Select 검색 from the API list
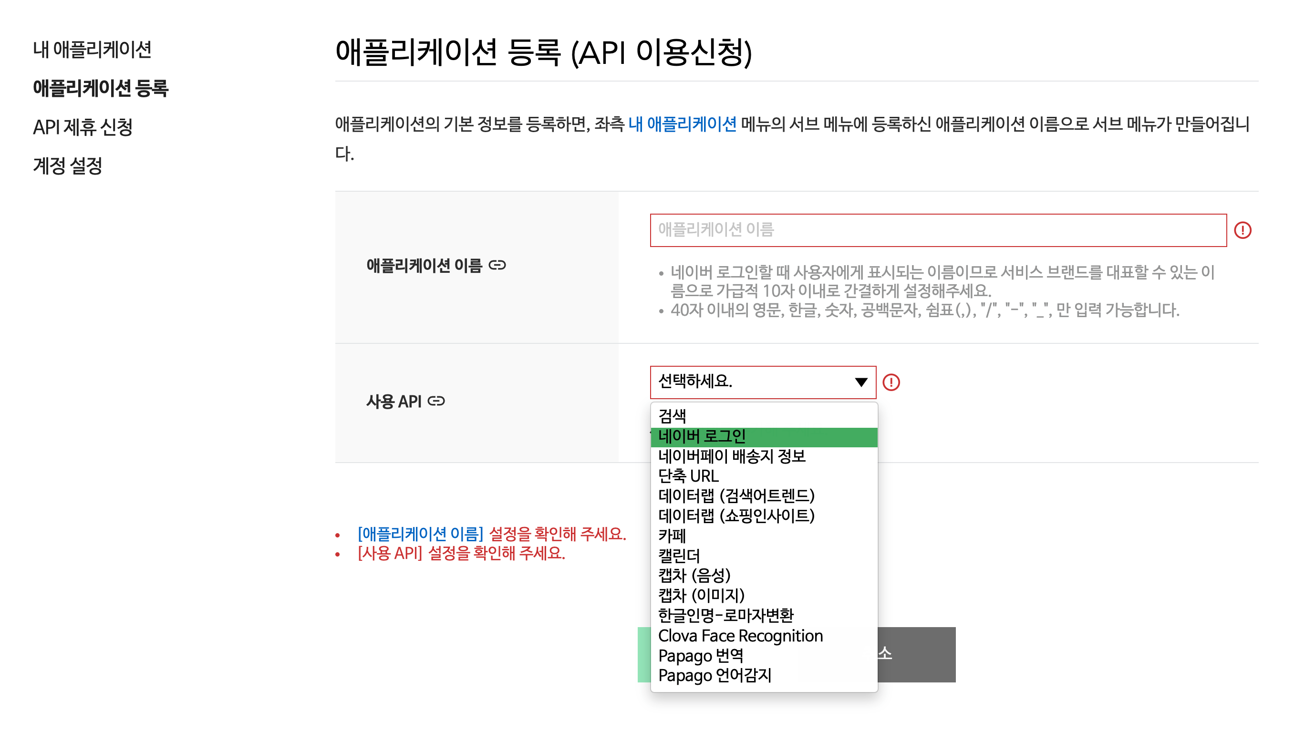 tap(672, 416)
